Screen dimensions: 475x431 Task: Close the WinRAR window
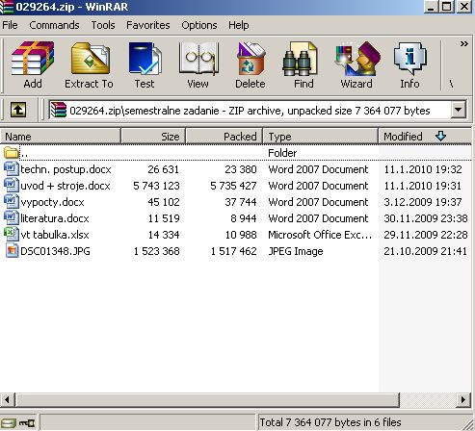tap(464, 7)
